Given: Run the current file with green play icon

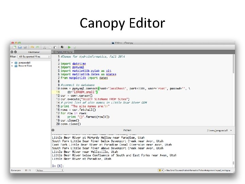Looking at the screenshot, I should click(69, 47).
